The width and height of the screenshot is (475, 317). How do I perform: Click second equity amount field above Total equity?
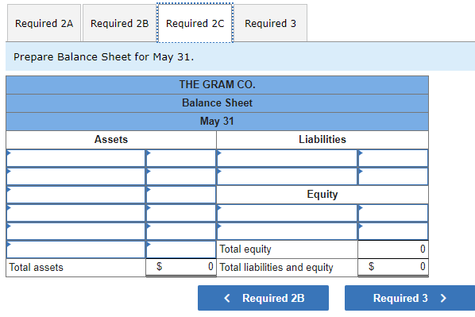(x=393, y=231)
